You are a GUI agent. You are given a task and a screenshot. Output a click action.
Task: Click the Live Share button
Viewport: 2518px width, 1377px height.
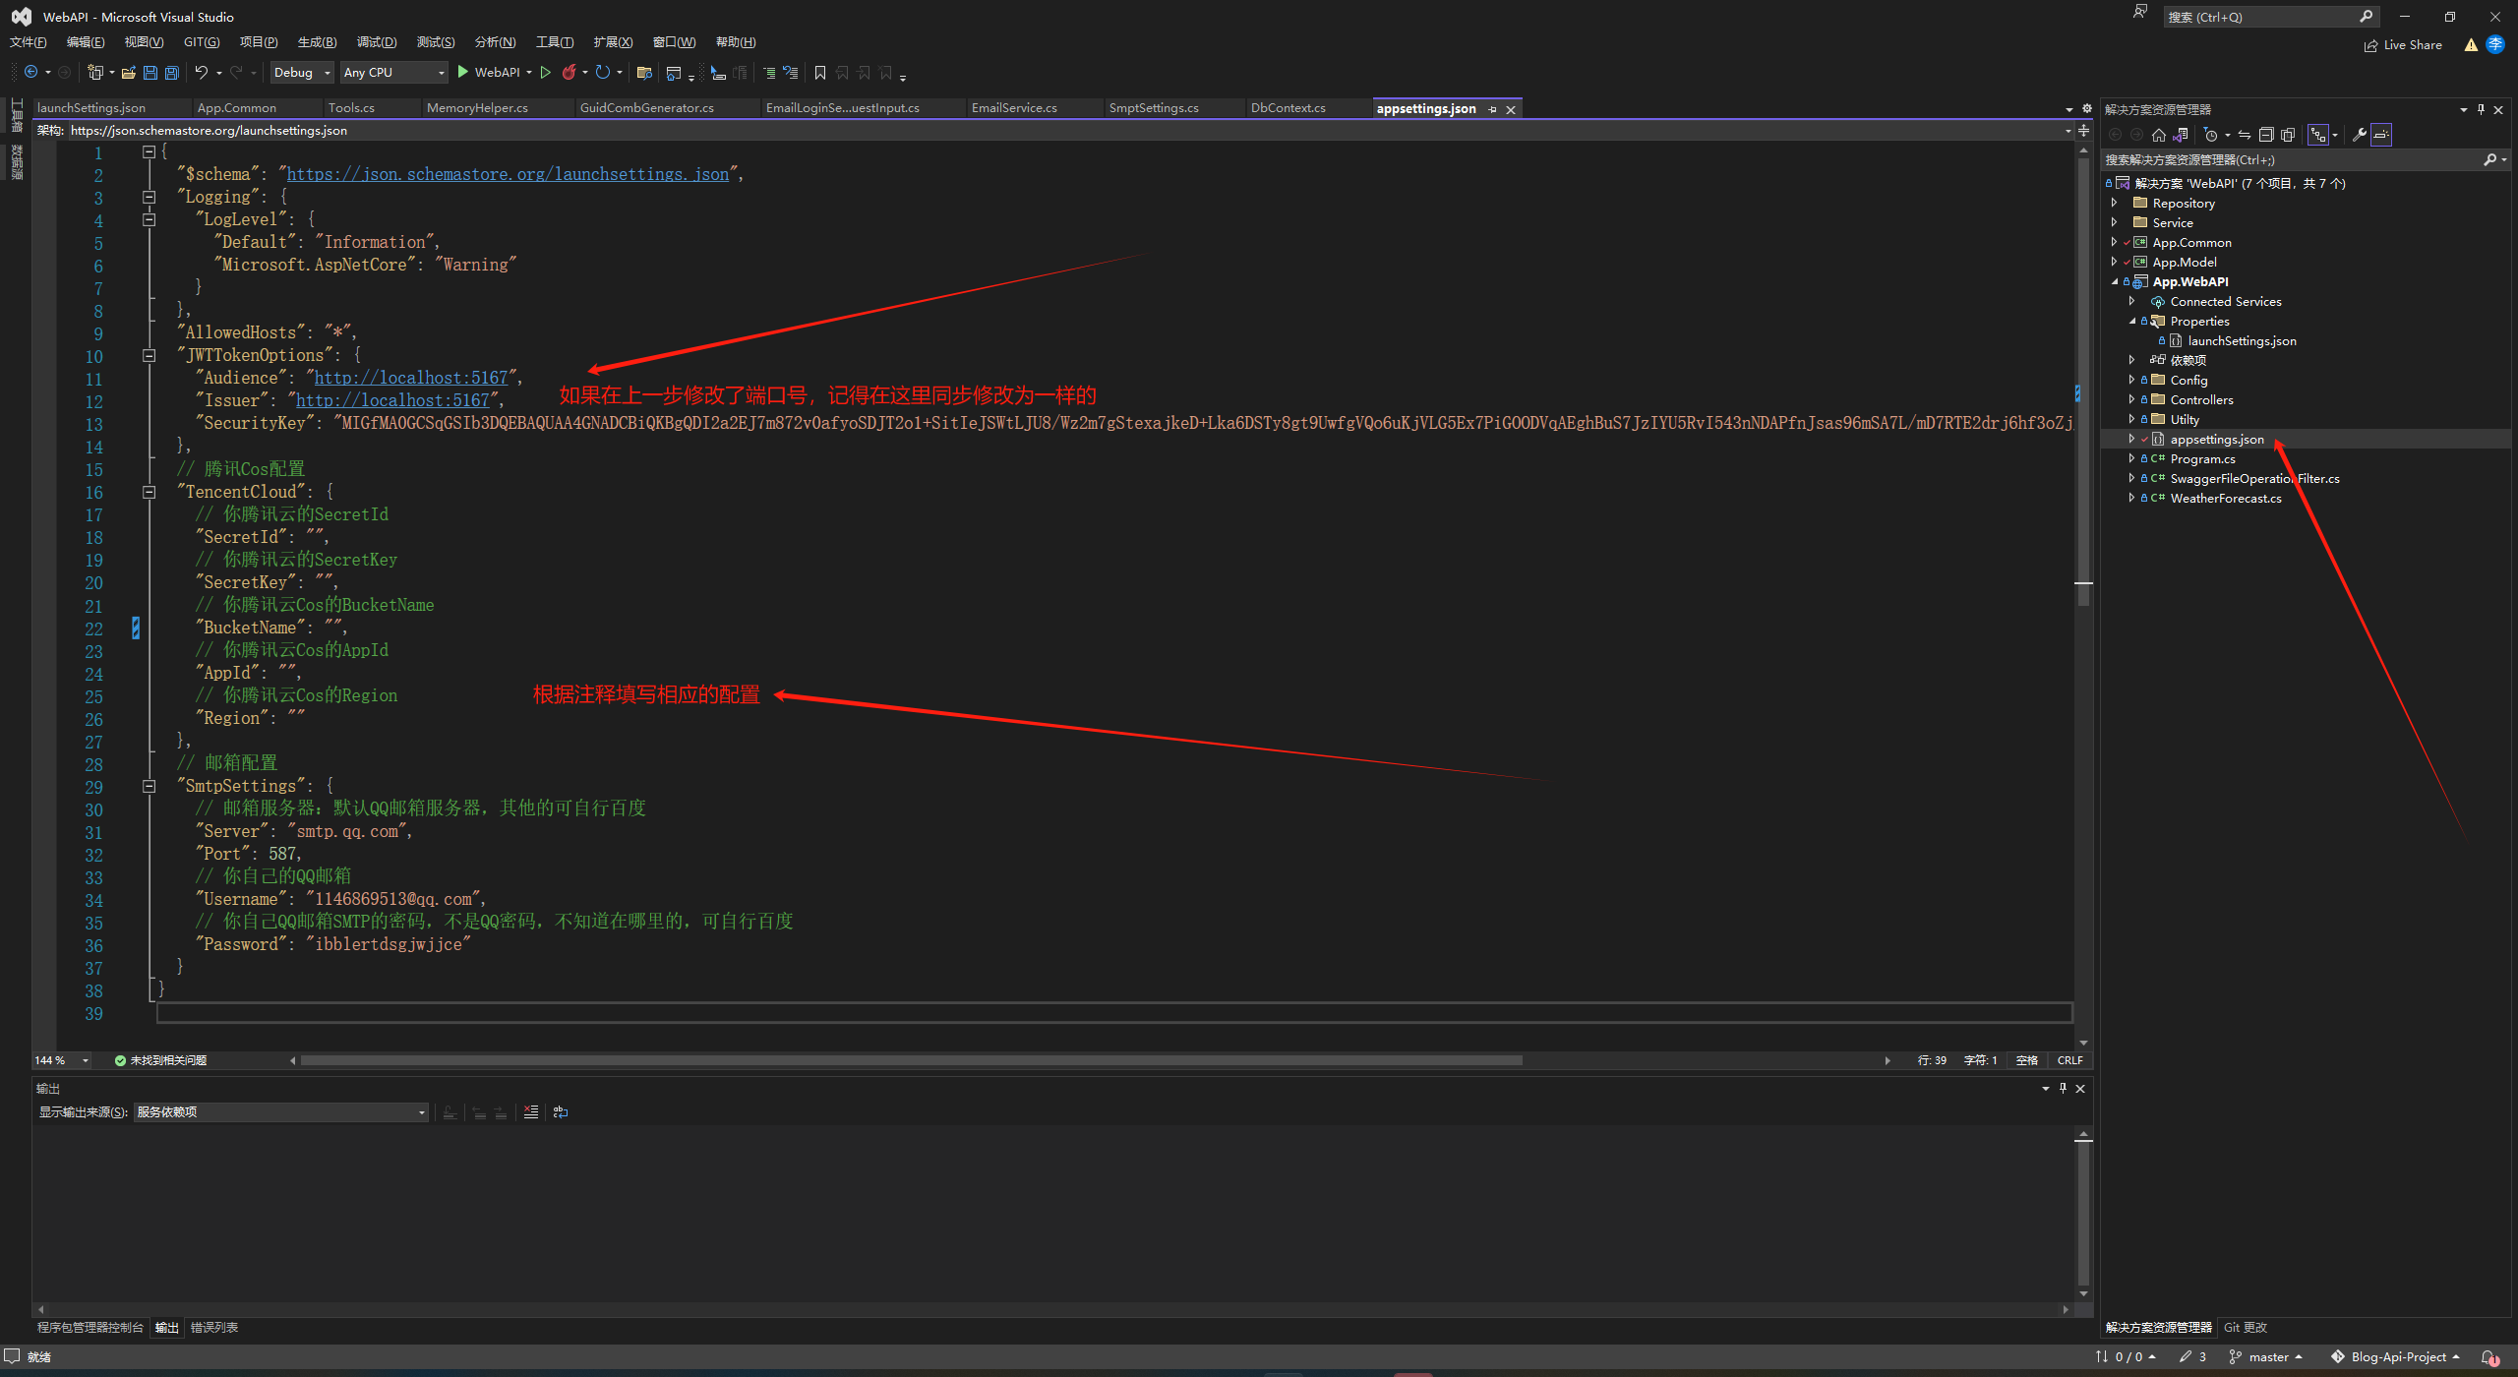[x=2403, y=44]
